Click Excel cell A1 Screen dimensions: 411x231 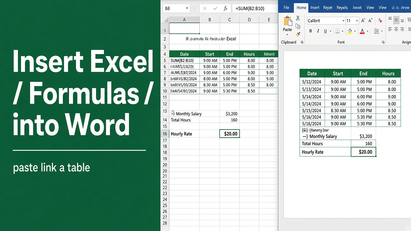click(x=184, y=29)
